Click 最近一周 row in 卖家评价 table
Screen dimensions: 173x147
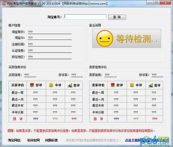pos(126,93)
